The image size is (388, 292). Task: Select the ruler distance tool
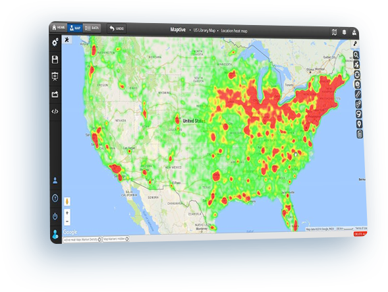click(358, 94)
